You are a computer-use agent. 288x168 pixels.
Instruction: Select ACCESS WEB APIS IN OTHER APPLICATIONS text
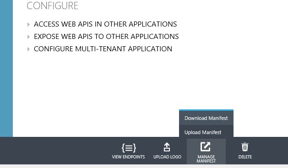105,24
